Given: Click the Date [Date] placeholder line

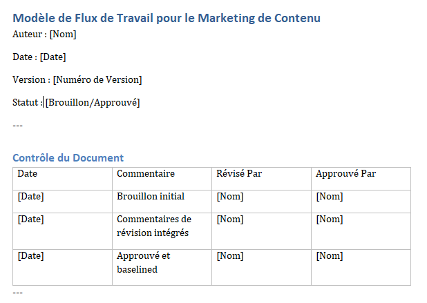Looking at the screenshot, I should 39,57.
